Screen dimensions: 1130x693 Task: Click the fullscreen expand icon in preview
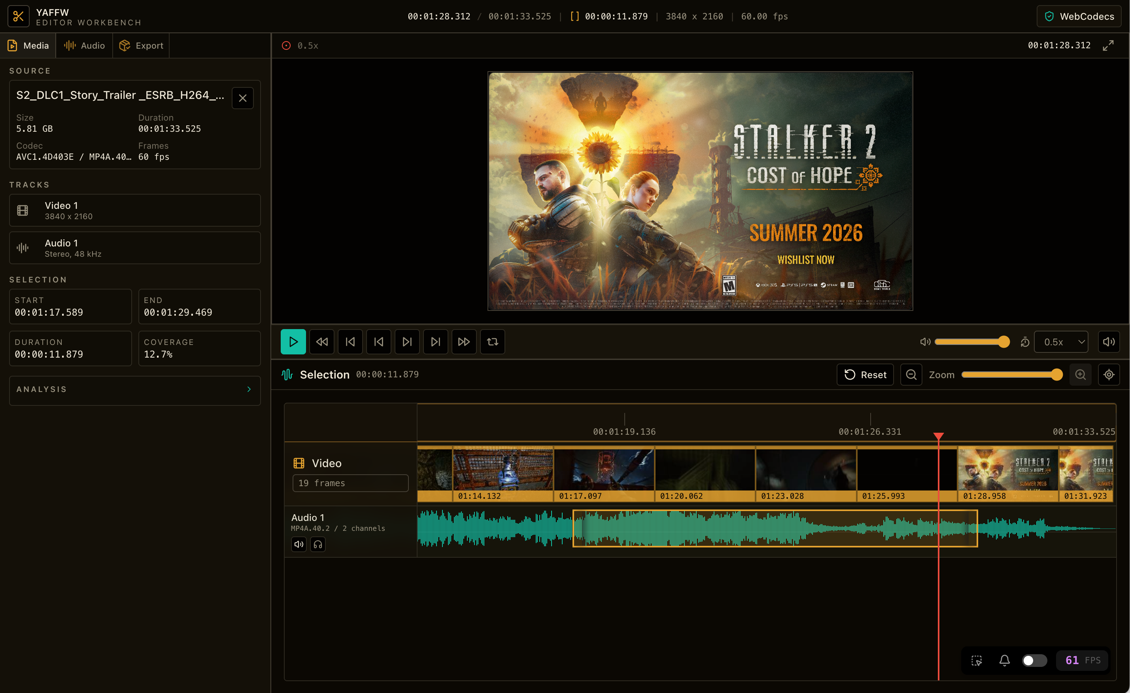tap(1108, 45)
